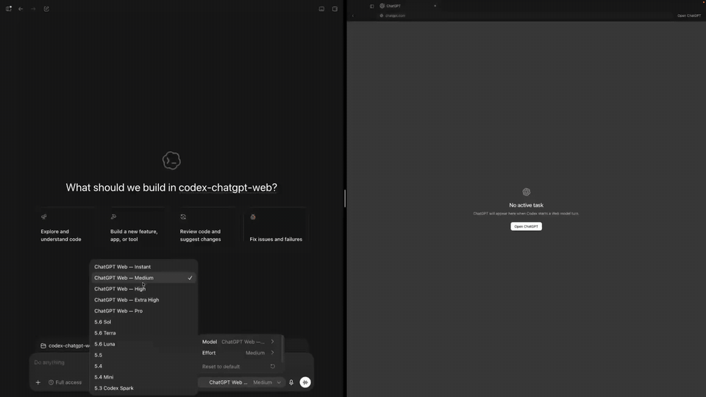The height and width of the screenshot is (397, 706).
Task: Click the chatgpt.com address bar
Action: click(524, 15)
